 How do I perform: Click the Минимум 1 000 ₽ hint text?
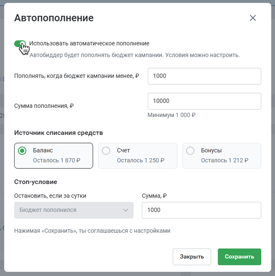172,115
